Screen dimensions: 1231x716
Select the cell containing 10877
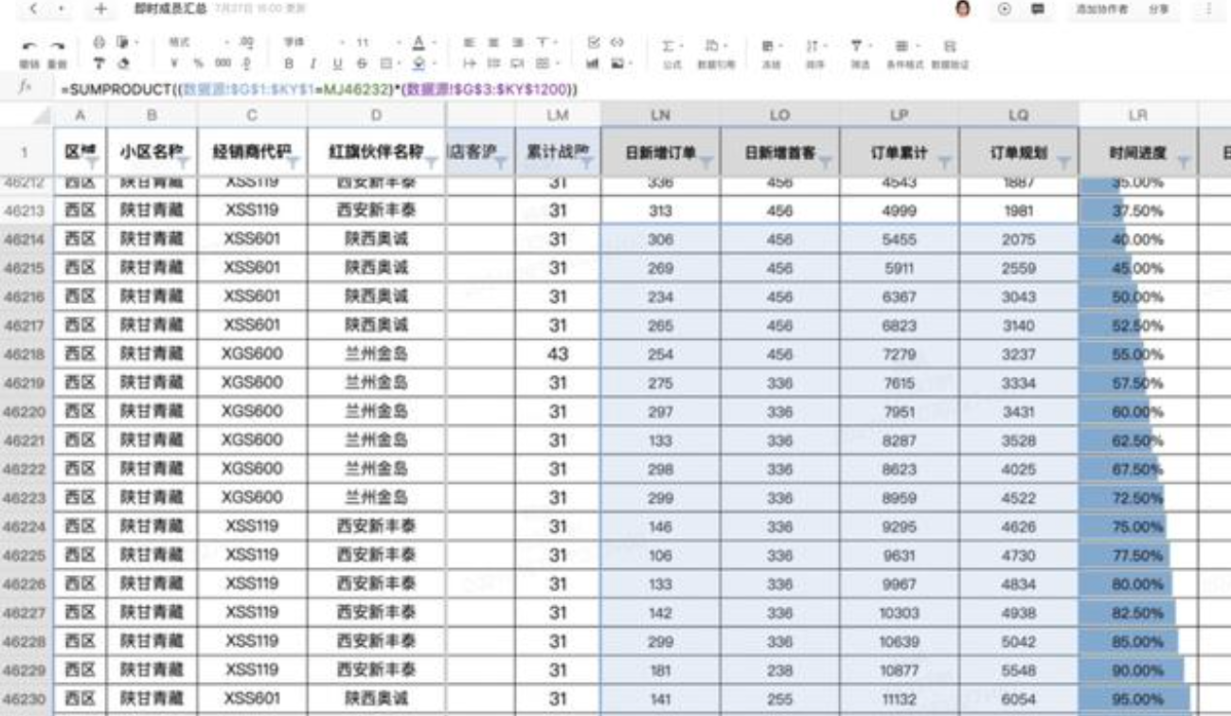899,670
